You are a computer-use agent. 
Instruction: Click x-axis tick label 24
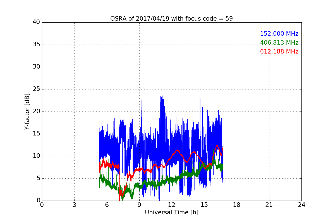(301, 205)
